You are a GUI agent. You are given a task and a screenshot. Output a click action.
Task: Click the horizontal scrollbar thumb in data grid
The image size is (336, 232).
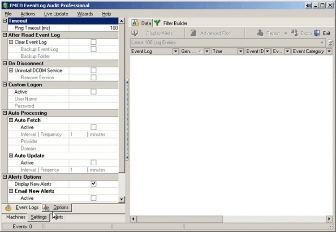pyautogui.click(x=180, y=219)
